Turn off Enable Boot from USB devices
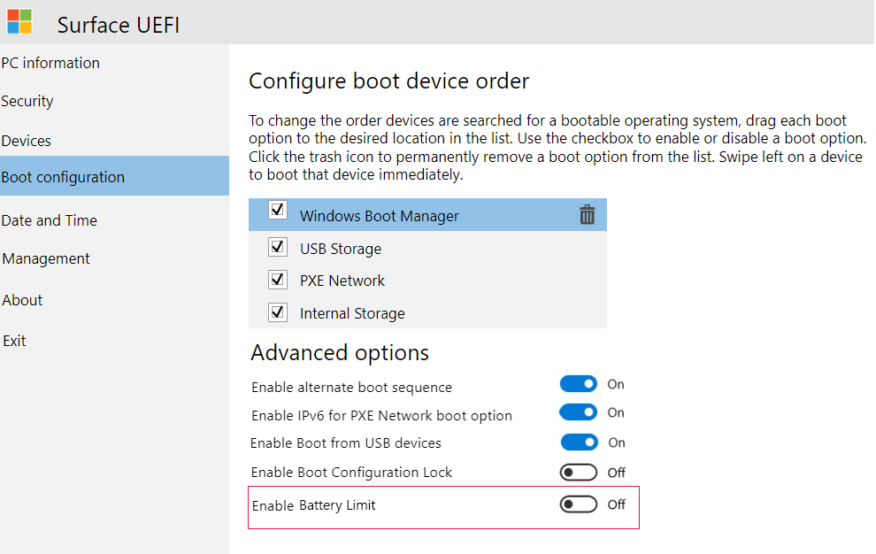 click(578, 442)
